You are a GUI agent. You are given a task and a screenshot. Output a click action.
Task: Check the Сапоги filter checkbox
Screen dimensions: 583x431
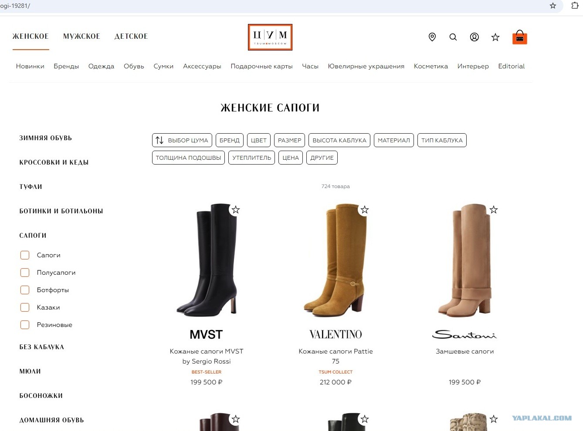[25, 255]
